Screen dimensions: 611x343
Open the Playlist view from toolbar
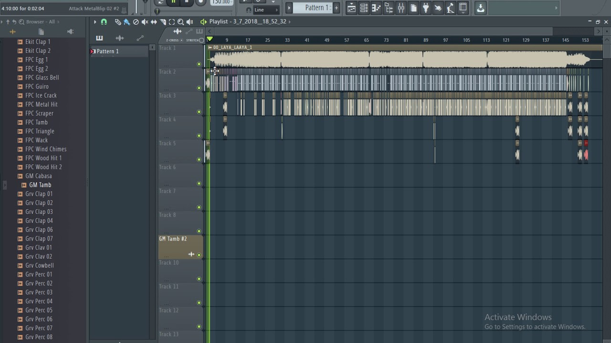tap(351, 8)
